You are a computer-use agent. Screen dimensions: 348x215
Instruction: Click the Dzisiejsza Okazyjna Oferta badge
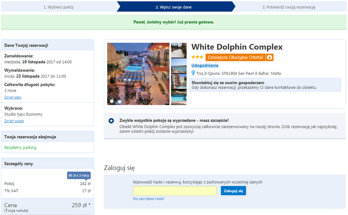[x=239, y=57]
